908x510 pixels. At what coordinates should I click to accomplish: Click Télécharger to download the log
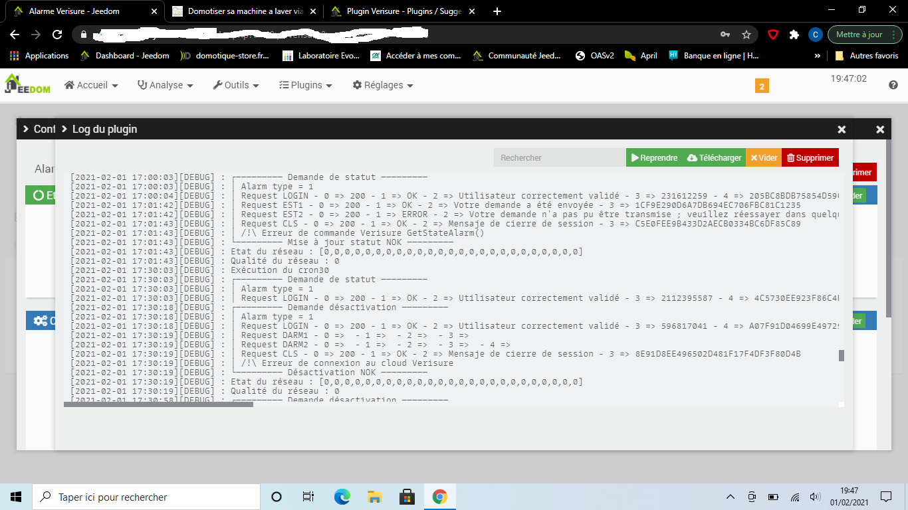[714, 157]
